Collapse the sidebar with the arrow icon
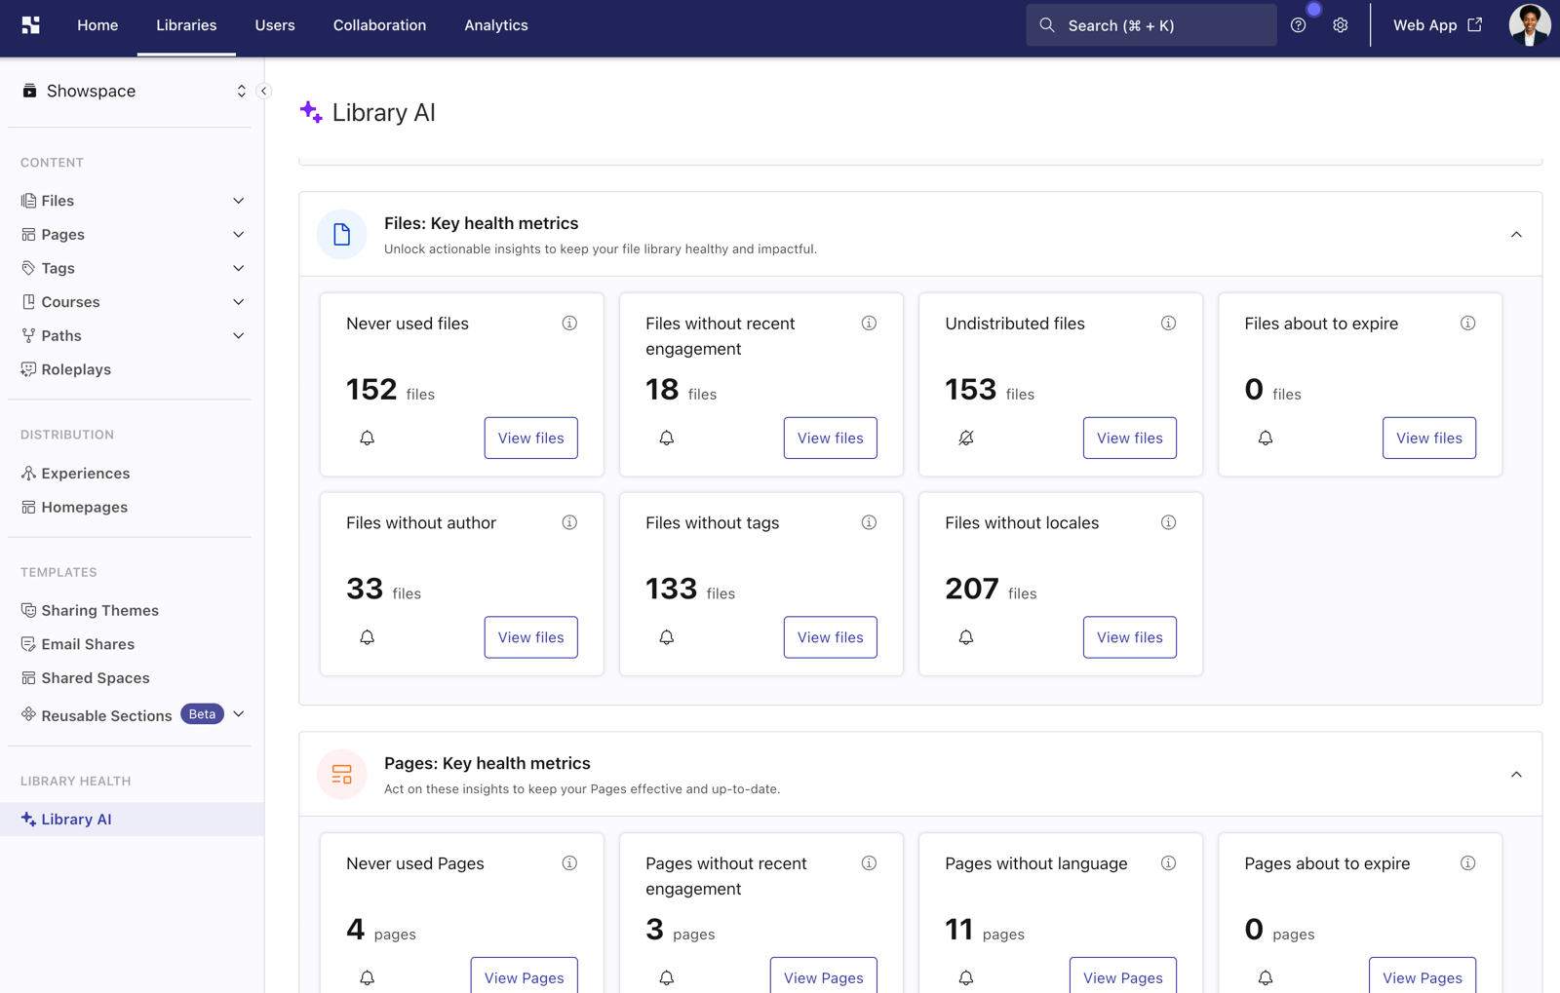Image resolution: width=1560 pixels, height=993 pixels. coord(263,91)
